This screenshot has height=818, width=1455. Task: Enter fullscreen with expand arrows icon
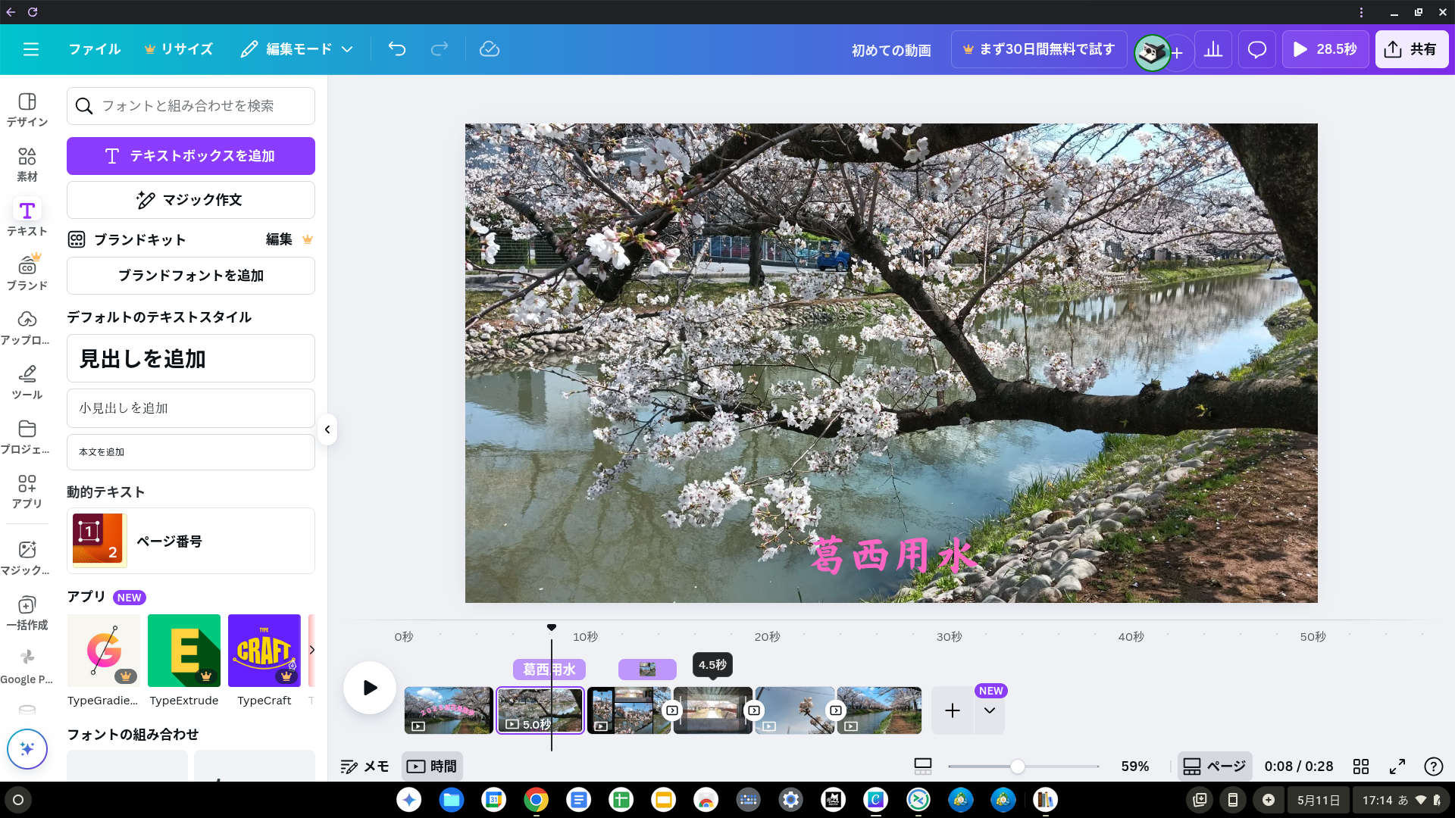[1397, 766]
